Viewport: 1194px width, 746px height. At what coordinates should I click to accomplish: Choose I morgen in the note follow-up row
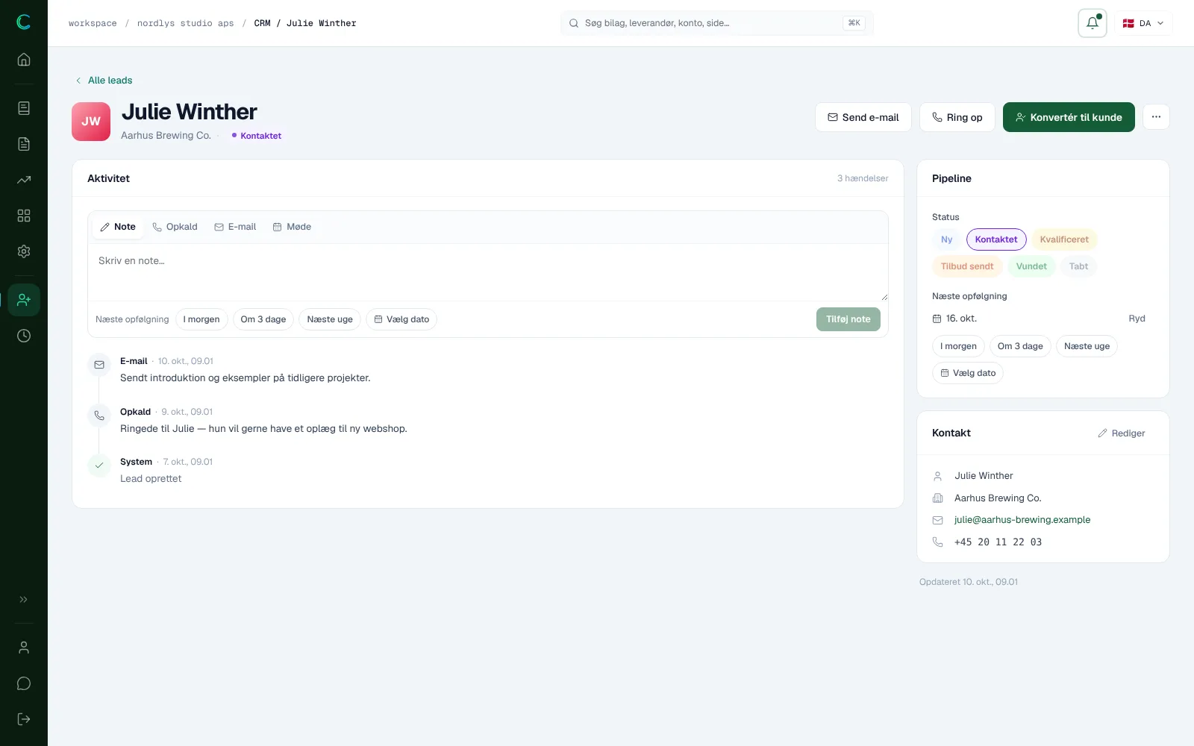pos(201,319)
